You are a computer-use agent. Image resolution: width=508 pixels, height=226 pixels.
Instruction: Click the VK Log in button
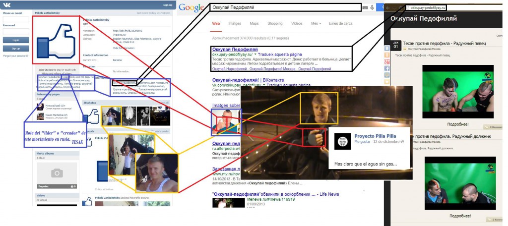click(x=16, y=40)
